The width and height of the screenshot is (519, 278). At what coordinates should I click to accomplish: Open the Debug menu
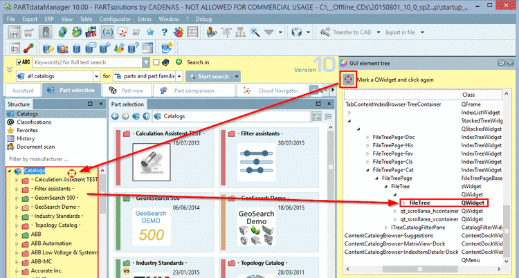203,19
